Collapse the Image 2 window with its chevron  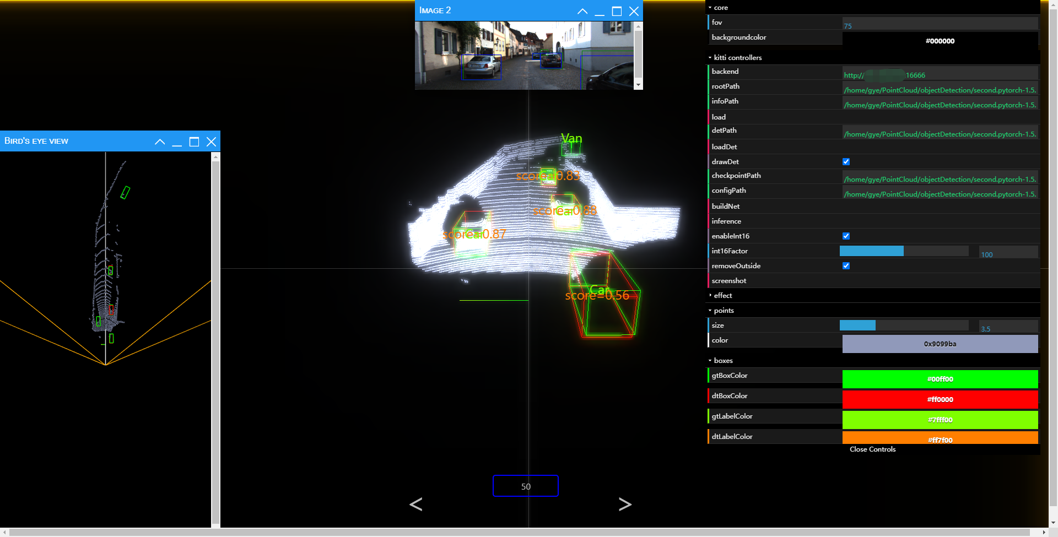(582, 10)
